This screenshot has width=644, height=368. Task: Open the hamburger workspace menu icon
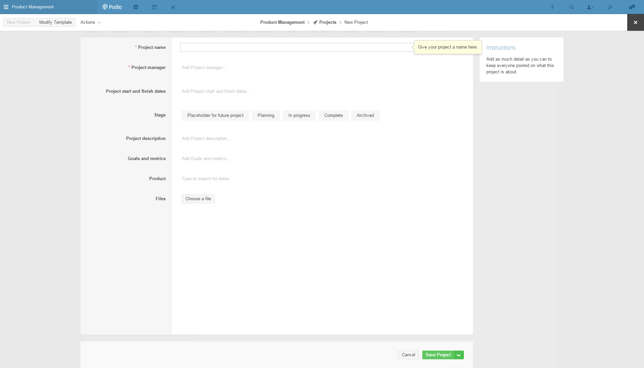6,7
